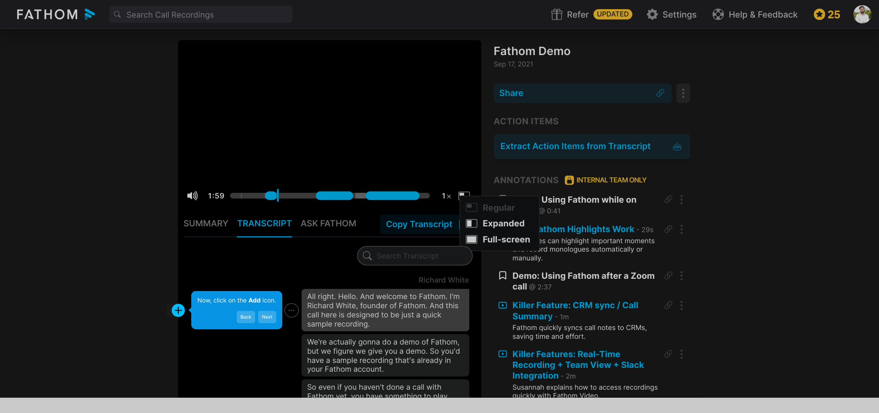
Task: Click Search Call Recordings field
Action: point(201,15)
